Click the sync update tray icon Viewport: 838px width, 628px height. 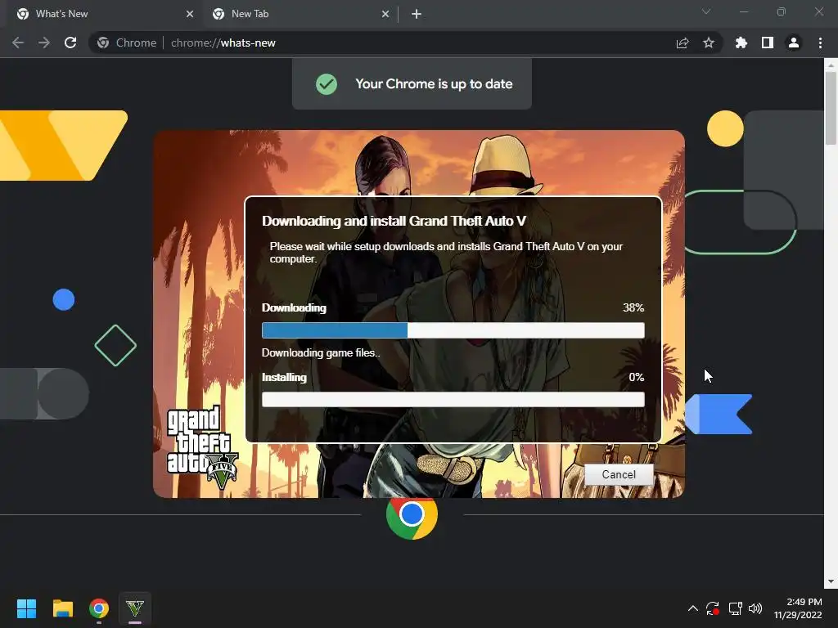[x=713, y=608]
